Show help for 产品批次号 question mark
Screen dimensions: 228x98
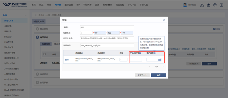coord(140,53)
